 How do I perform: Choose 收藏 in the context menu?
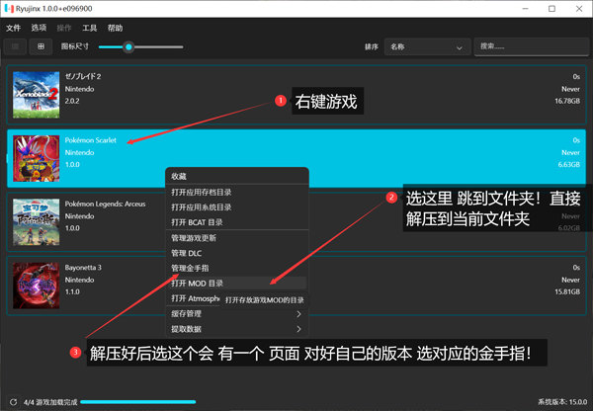point(237,176)
